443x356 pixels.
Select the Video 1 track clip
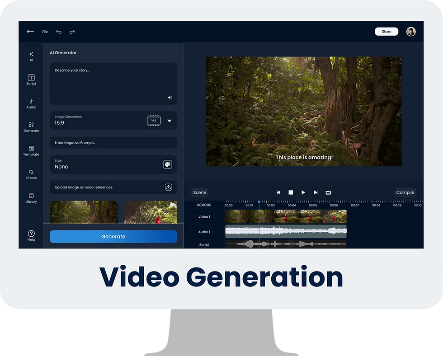(x=286, y=216)
